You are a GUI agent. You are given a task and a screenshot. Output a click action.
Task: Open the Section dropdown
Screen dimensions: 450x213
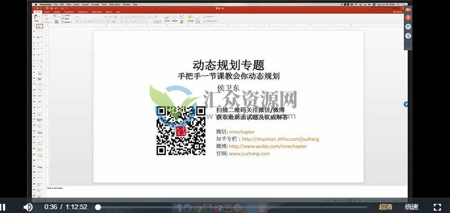click(x=67, y=22)
